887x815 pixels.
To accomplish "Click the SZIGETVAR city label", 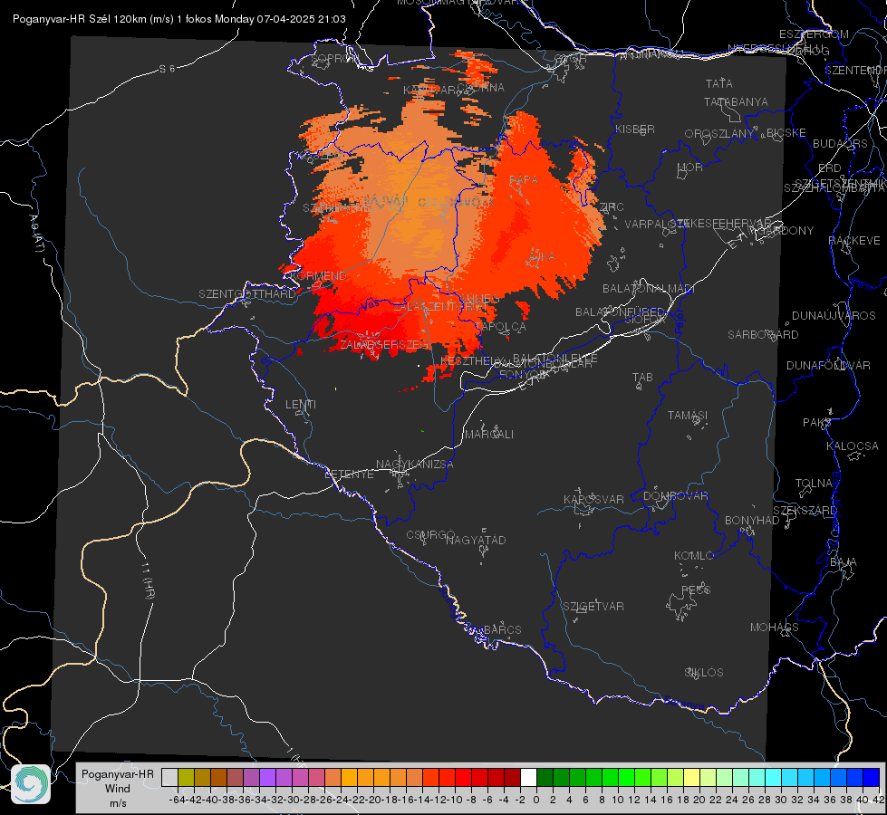I will [x=593, y=607].
